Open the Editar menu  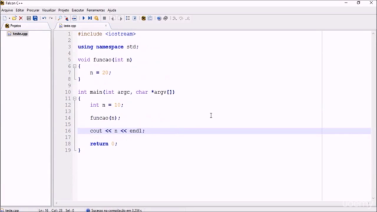pyautogui.click(x=19, y=11)
